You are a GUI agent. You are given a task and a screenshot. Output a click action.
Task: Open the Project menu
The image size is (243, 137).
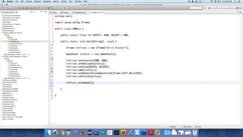click(64, 2)
